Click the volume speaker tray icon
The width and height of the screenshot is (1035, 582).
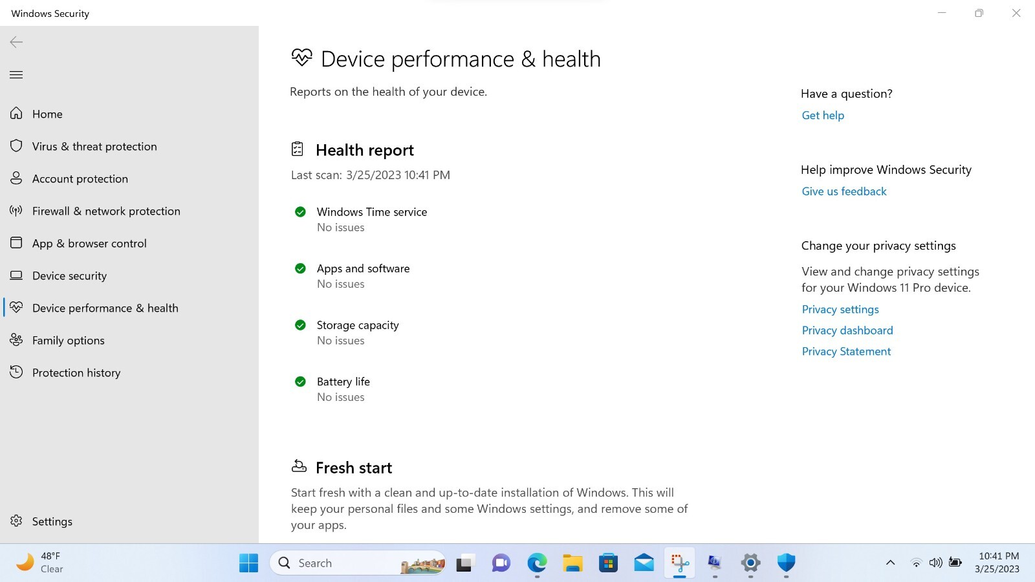[x=935, y=563]
